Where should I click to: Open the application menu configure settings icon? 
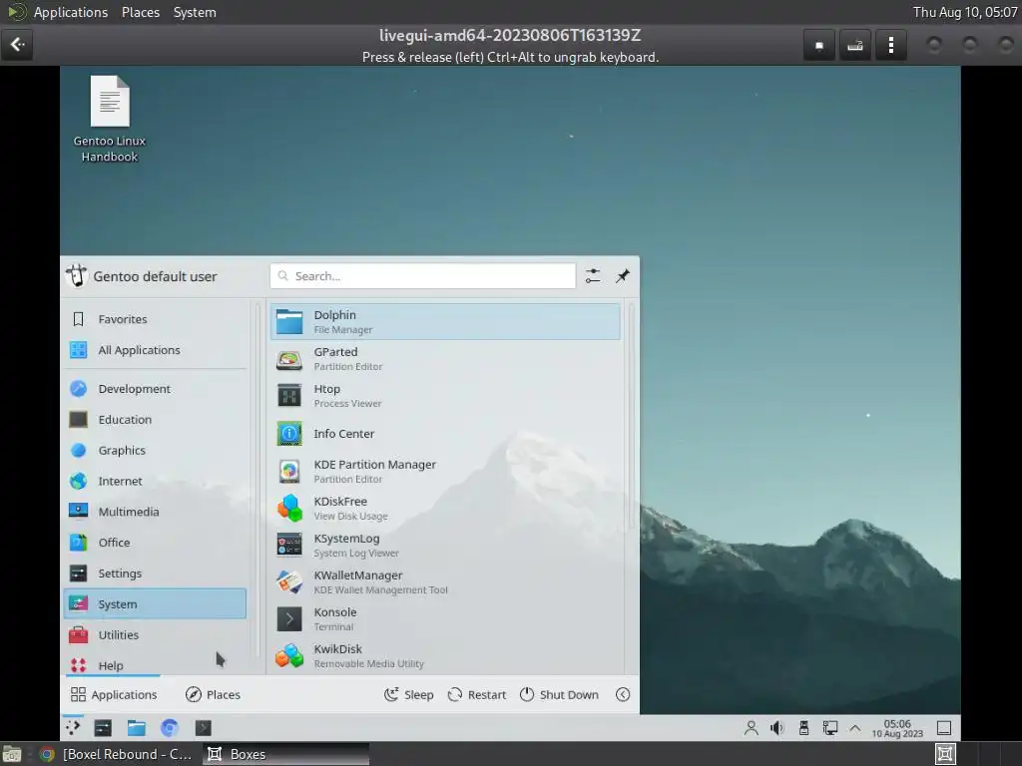(593, 276)
